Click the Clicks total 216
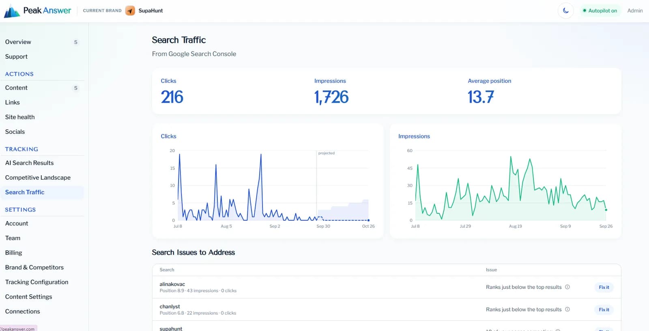The image size is (649, 331). coord(172,97)
